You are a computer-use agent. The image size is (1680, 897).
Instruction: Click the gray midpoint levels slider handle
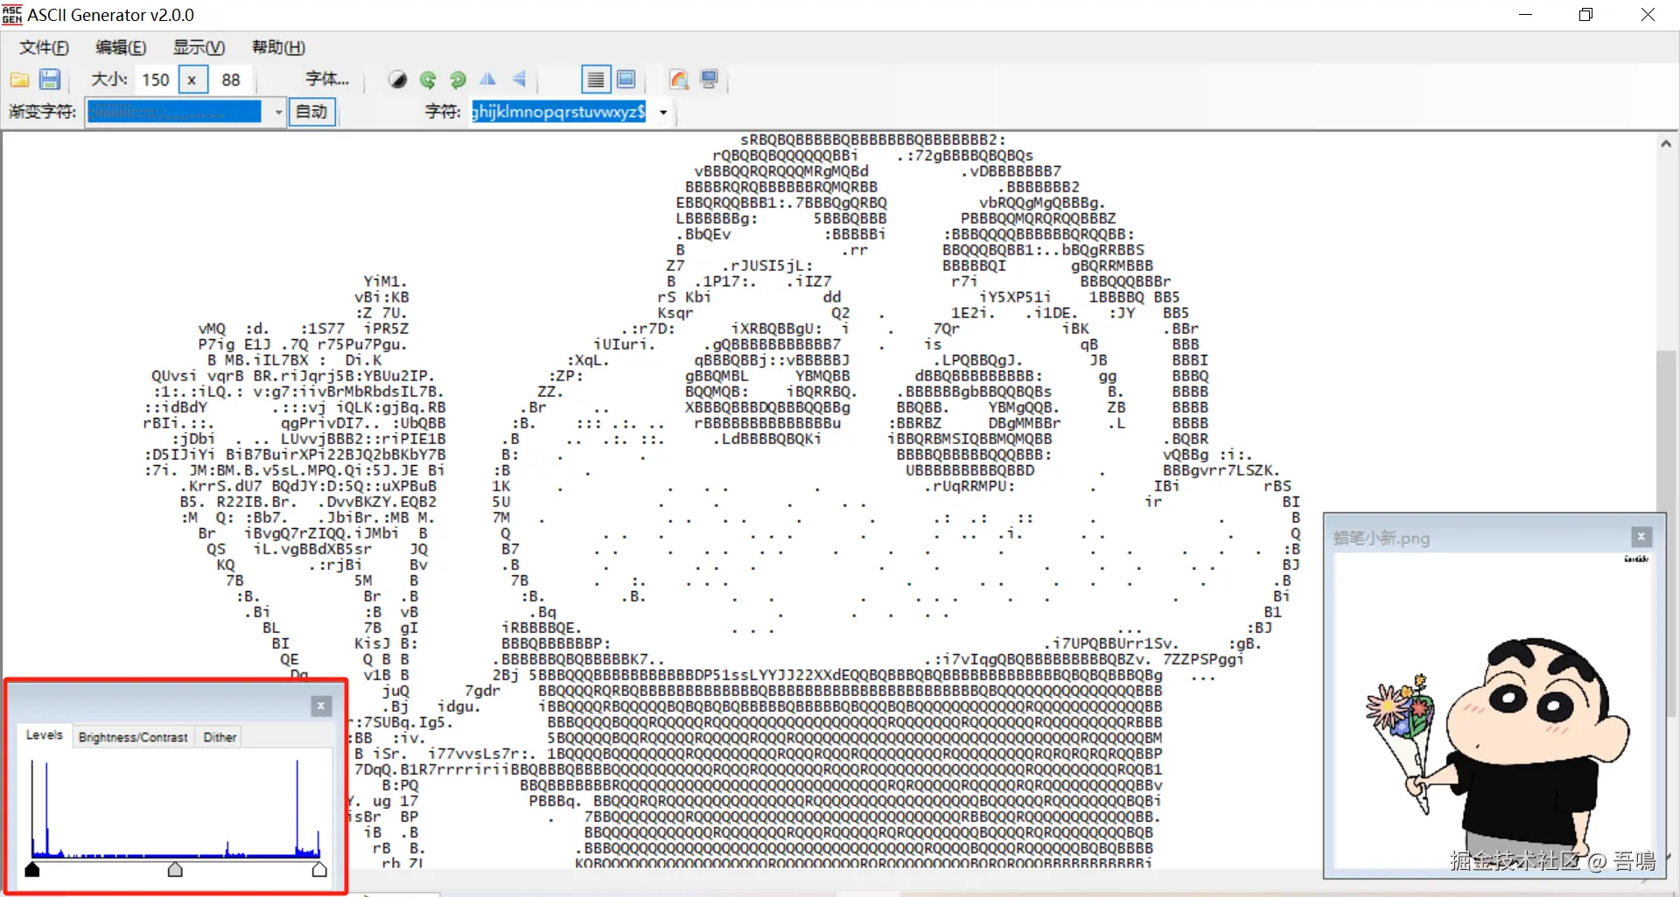[175, 870]
